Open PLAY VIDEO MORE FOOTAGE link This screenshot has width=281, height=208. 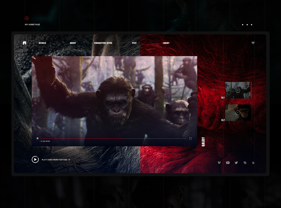coord(56,159)
